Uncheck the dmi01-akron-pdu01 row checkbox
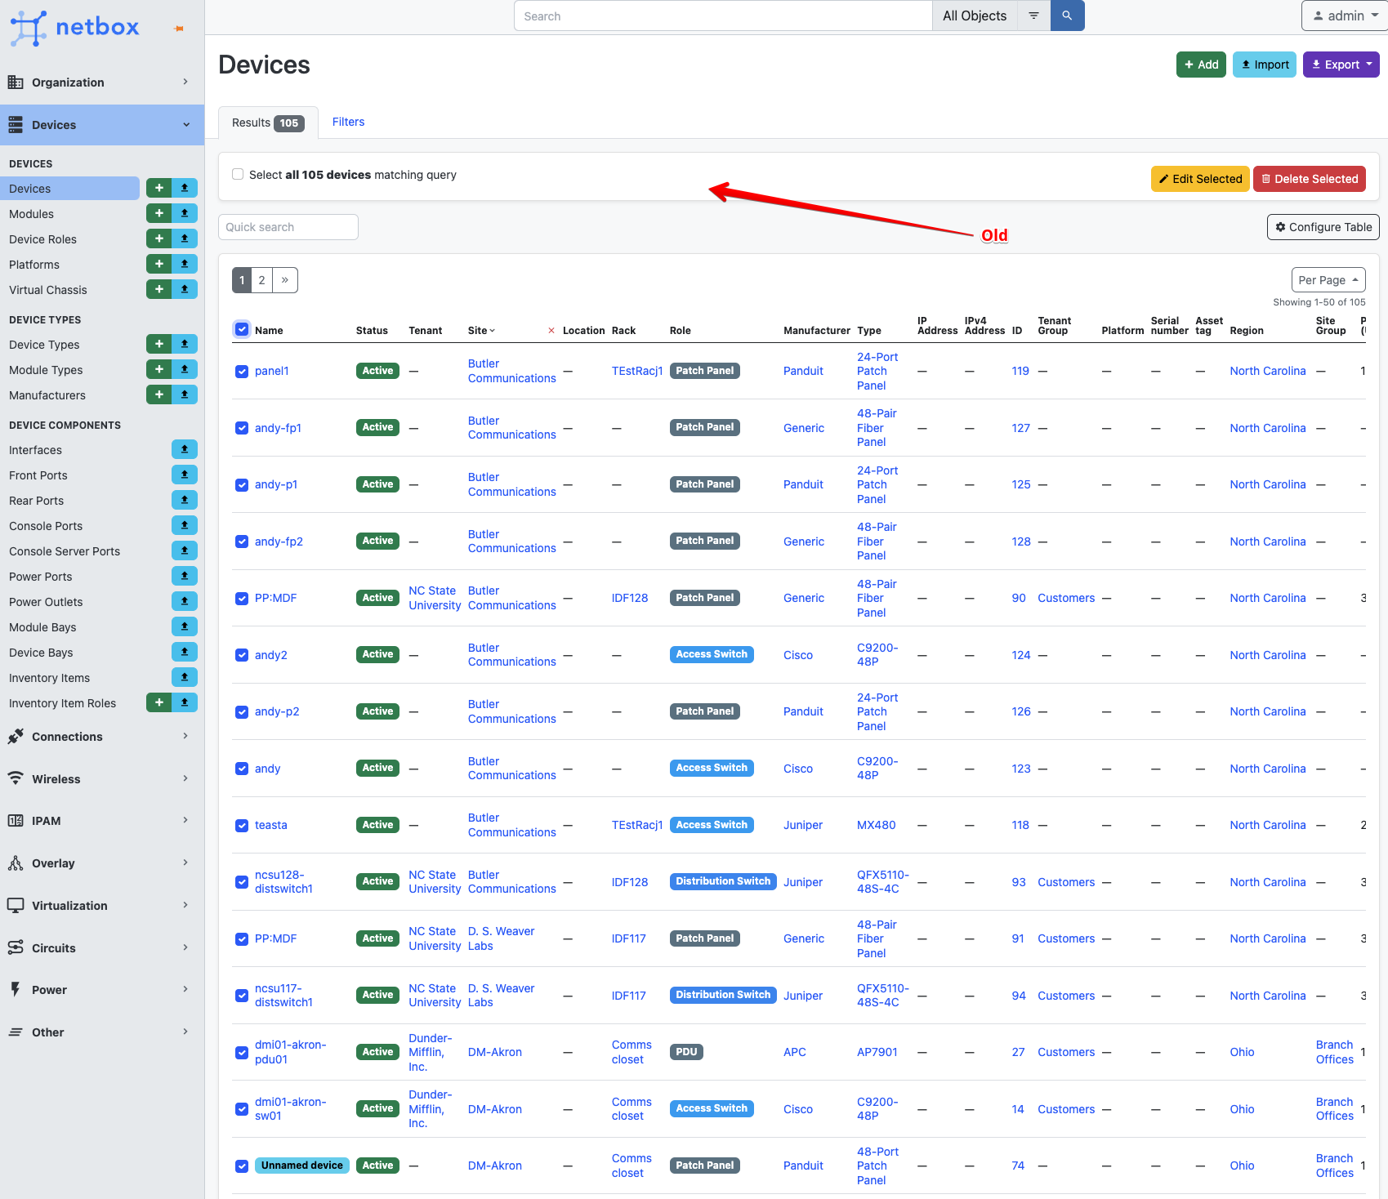The height and width of the screenshot is (1199, 1388). tap(242, 1053)
